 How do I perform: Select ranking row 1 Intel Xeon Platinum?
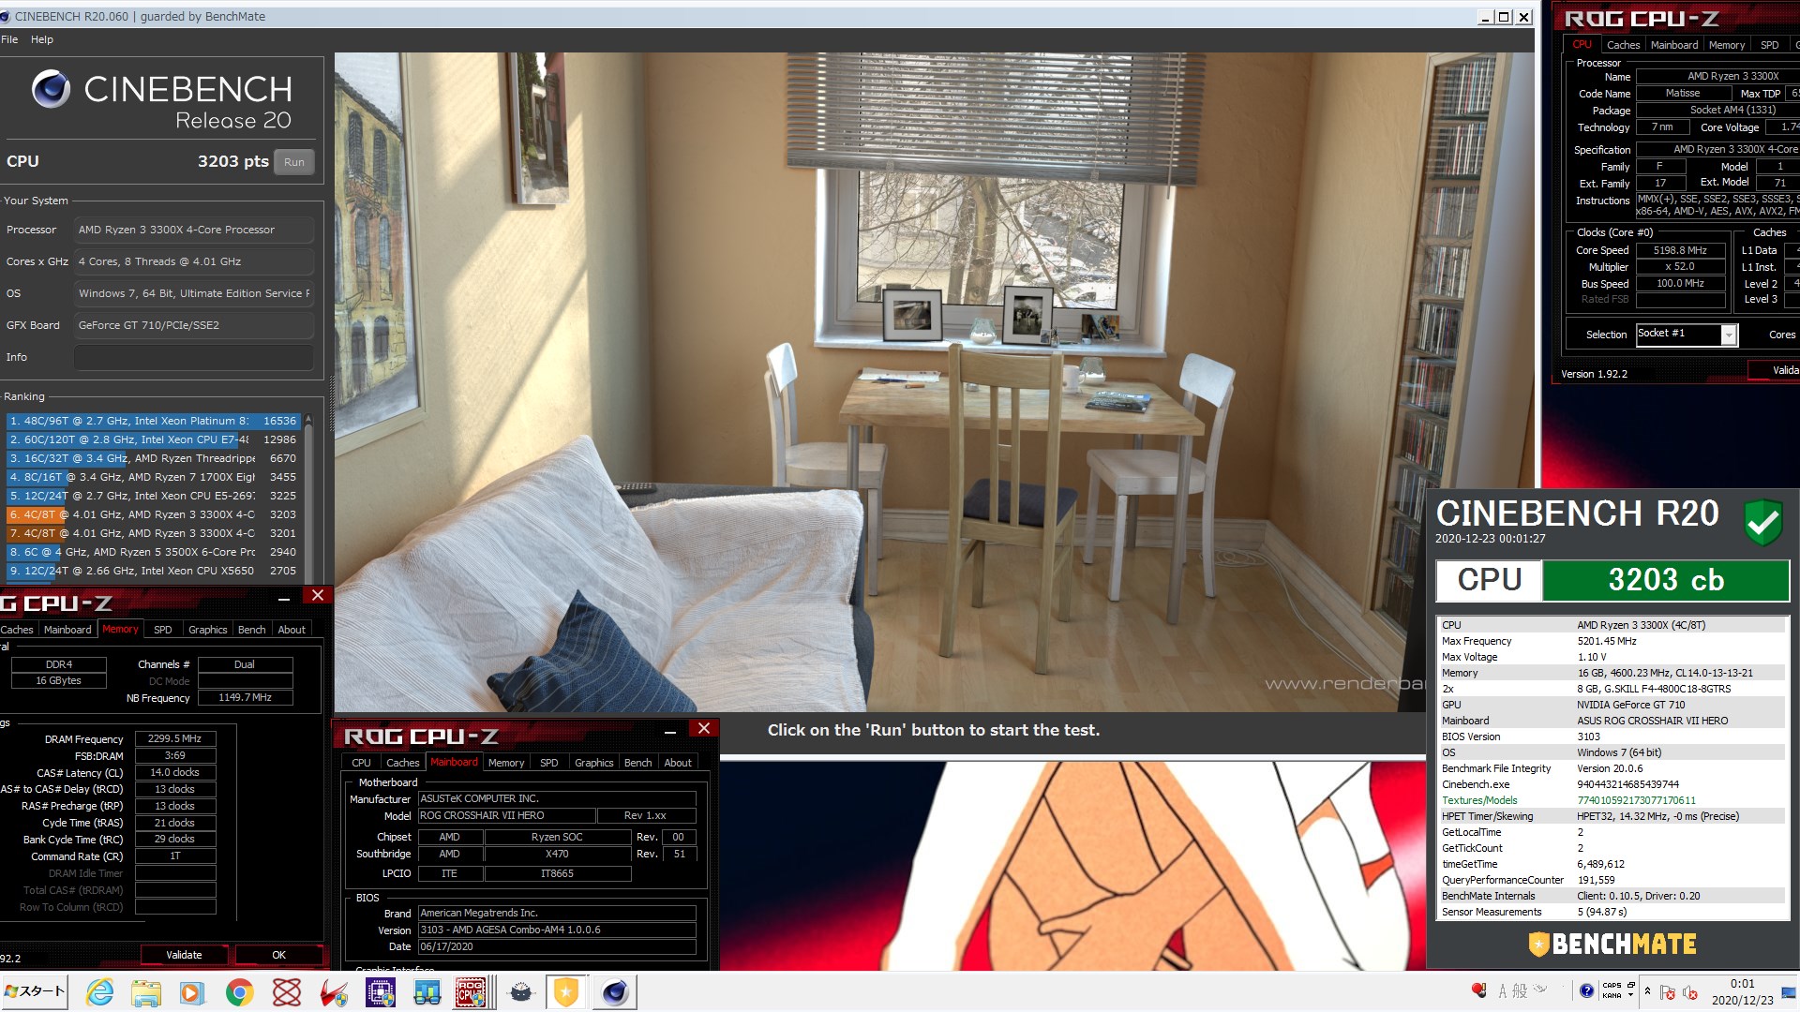[x=152, y=421]
